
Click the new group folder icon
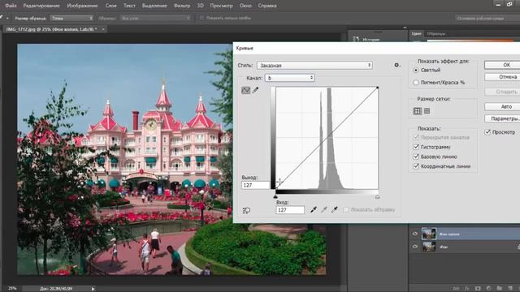point(500,289)
